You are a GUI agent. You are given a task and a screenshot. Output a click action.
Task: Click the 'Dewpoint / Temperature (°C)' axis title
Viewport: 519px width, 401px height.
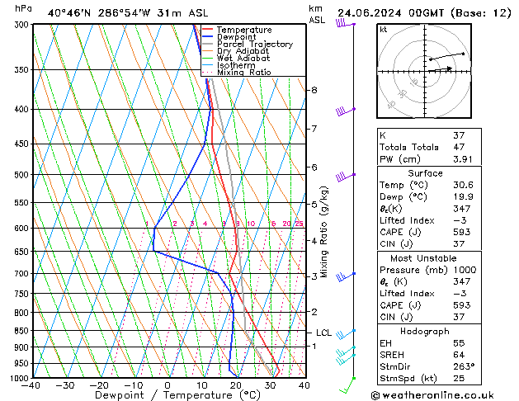coord(177,395)
